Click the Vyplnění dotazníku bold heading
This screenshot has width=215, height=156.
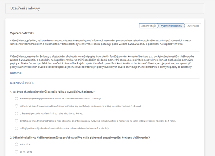(22, 33)
